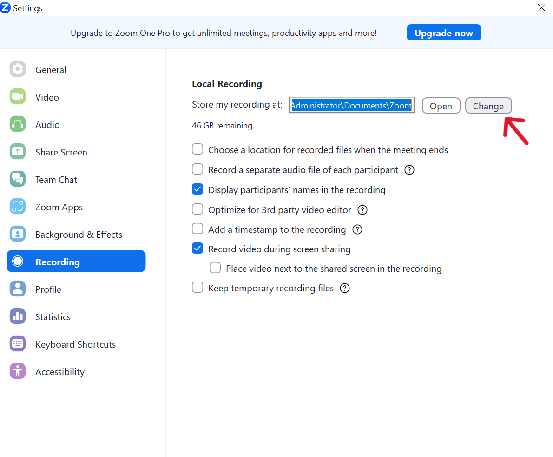Check Keep temporary recording files
Viewport: 553px width, 457px height.
click(197, 288)
